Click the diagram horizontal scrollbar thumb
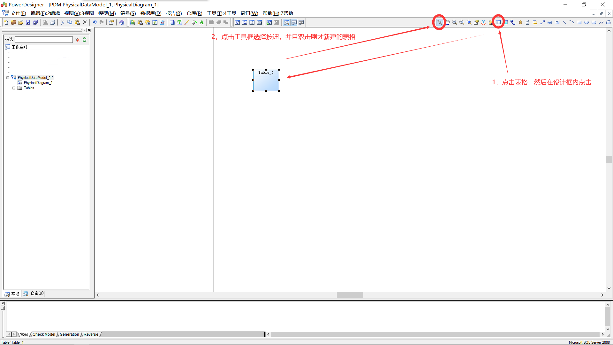 pyautogui.click(x=350, y=295)
